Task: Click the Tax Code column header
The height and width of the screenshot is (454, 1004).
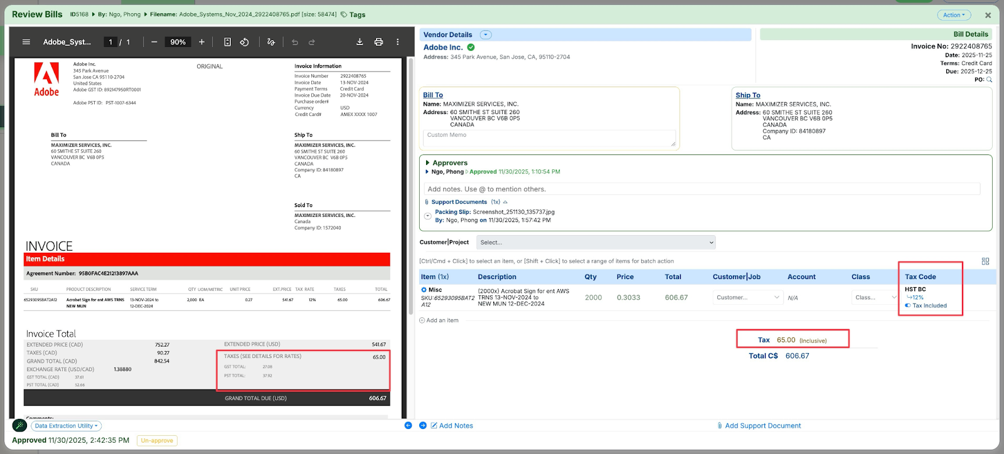Action: click(920, 277)
